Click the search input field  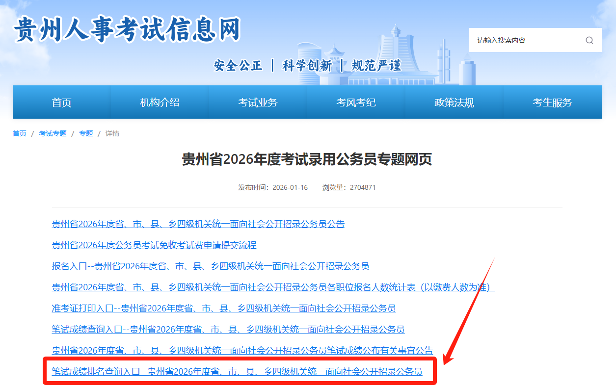(x=525, y=40)
